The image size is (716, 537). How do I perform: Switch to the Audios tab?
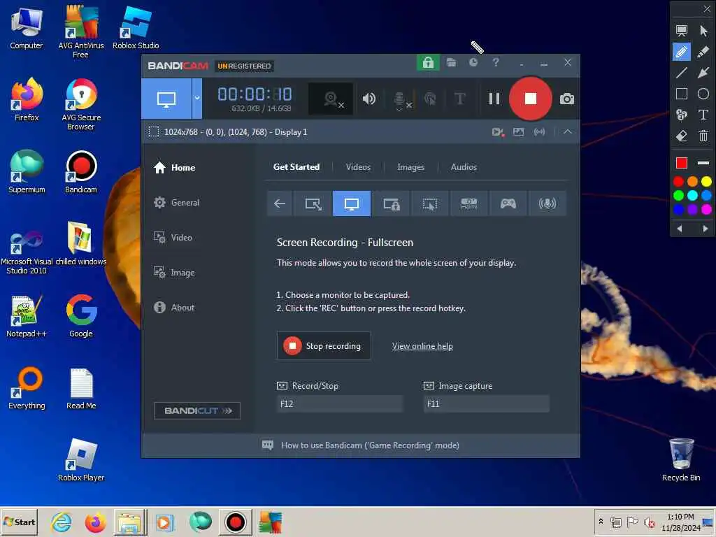464,167
